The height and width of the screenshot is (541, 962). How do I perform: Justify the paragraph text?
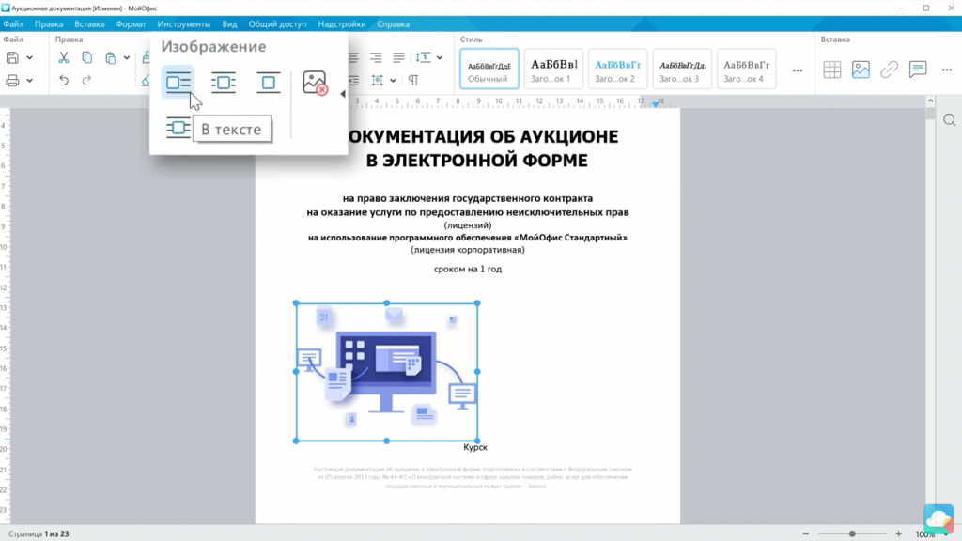[x=398, y=57]
